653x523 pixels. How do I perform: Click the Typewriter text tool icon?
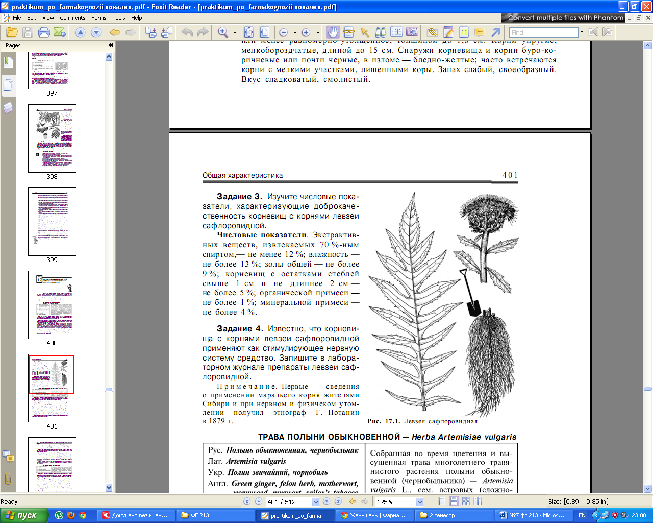(464, 32)
